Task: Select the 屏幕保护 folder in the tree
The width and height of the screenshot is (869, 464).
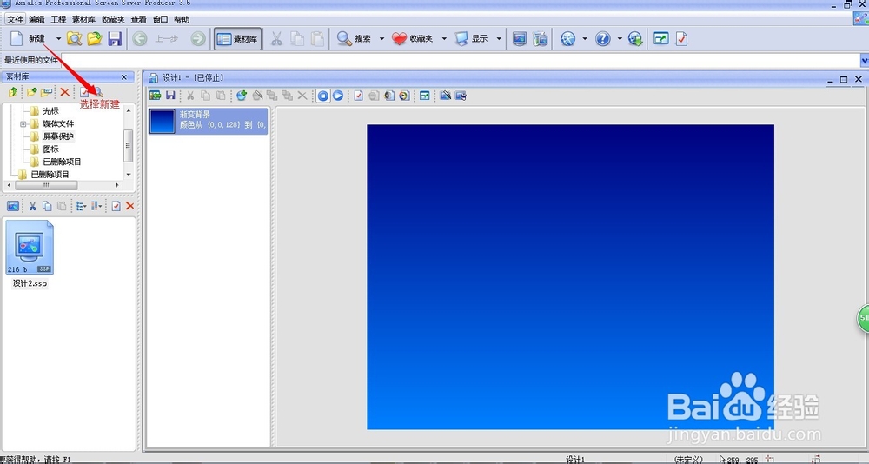Action: 57,136
